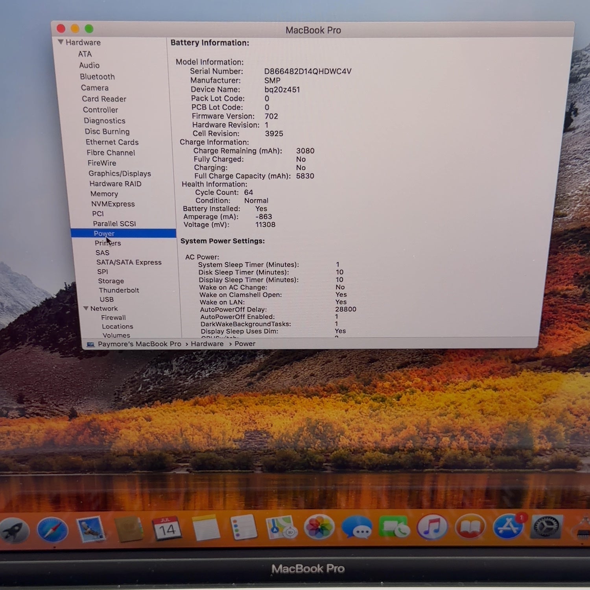Open App Store with update badge
The height and width of the screenshot is (590, 590).
(x=509, y=527)
